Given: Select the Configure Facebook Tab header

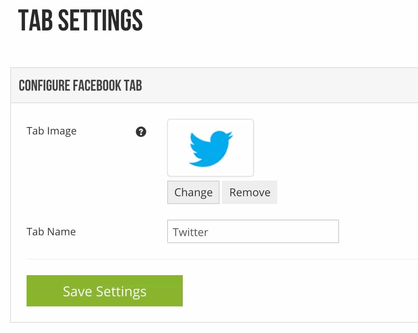Looking at the screenshot, I should click(80, 86).
